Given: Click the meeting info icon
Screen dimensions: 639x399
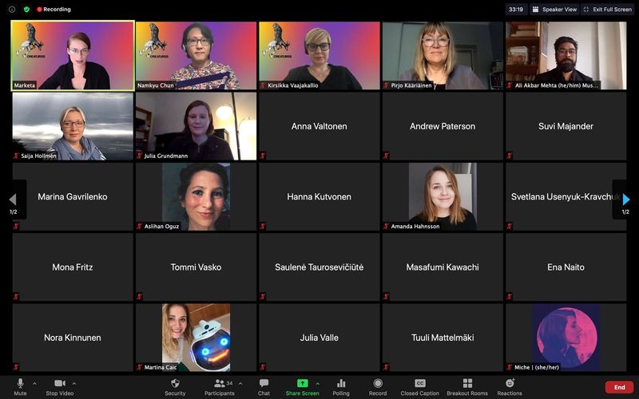Looking at the screenshot, I should click(12, 10).
